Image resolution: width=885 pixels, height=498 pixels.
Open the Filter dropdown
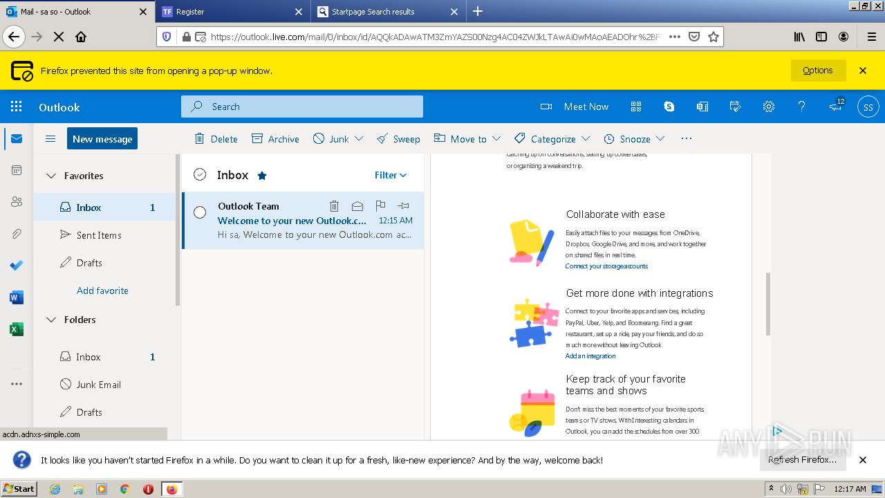(x=391, y=175)
